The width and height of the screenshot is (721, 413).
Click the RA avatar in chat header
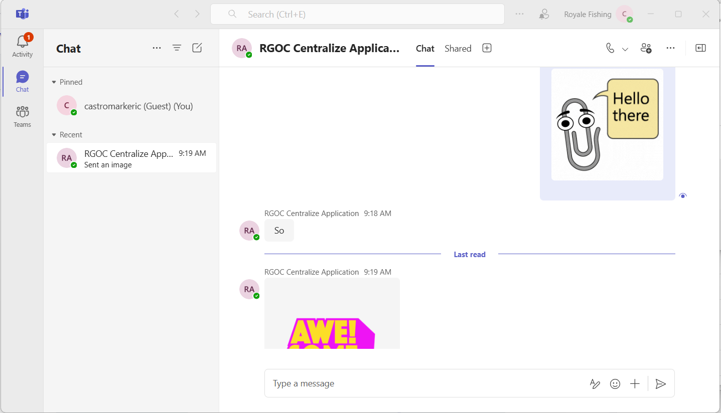tap(242, 48)
